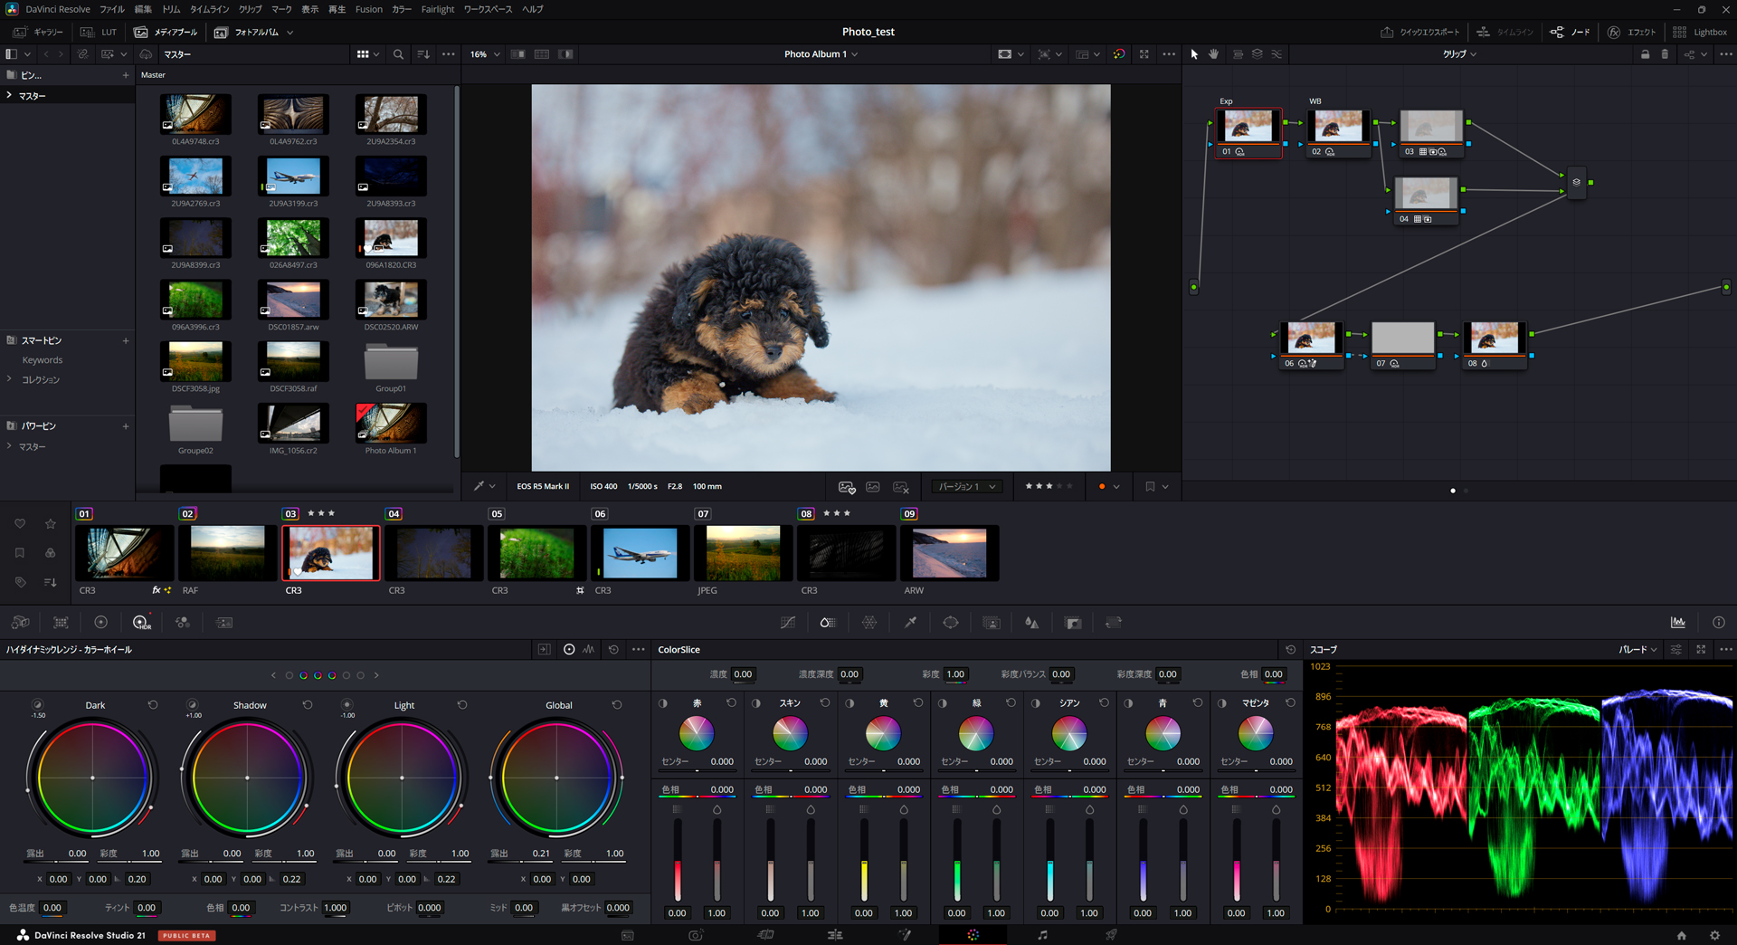The image size is (1737, 945).
Task: Reset the Dark color wheel
Action: (153, 705)
